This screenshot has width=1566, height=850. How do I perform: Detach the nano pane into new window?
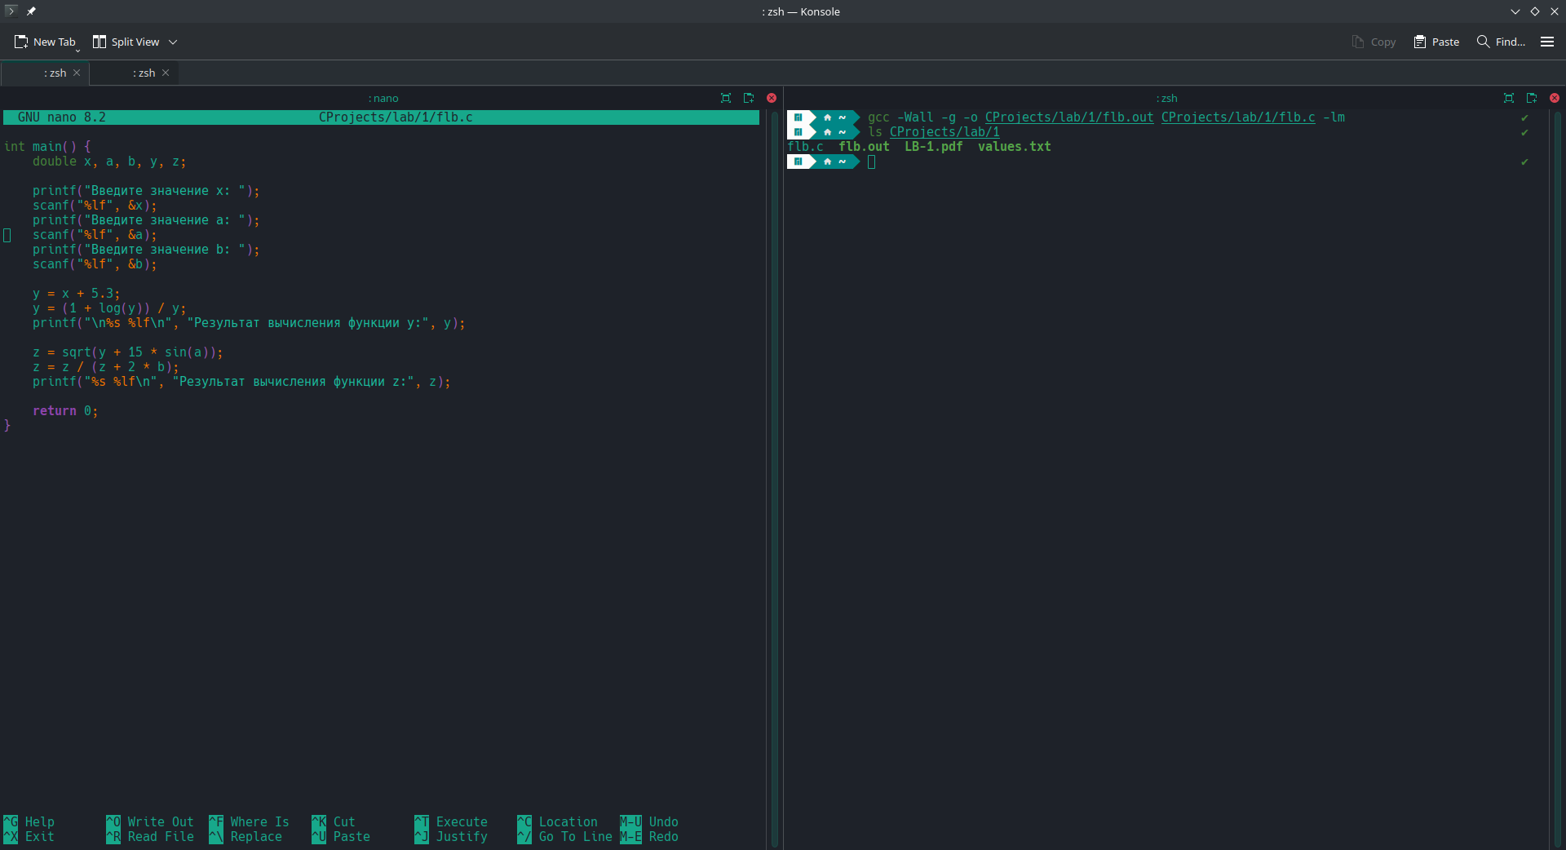tap(749, 98)
